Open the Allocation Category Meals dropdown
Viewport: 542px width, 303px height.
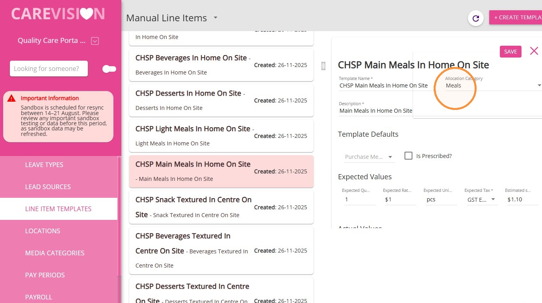pyautogui.click(x=493, y=85)
